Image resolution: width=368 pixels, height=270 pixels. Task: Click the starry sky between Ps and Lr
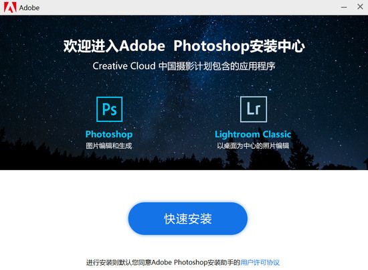(x=181, y=109)
